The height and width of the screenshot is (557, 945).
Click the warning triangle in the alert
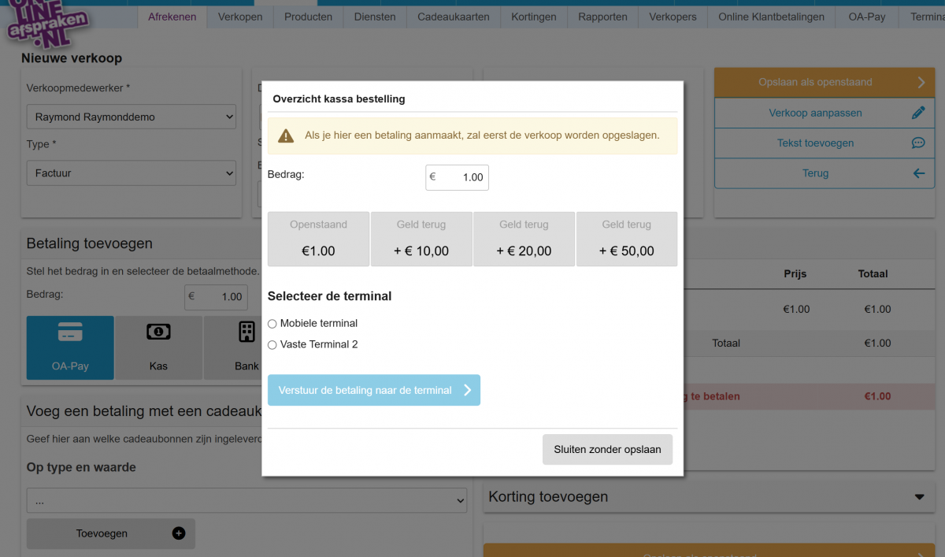tap(287, 136)
